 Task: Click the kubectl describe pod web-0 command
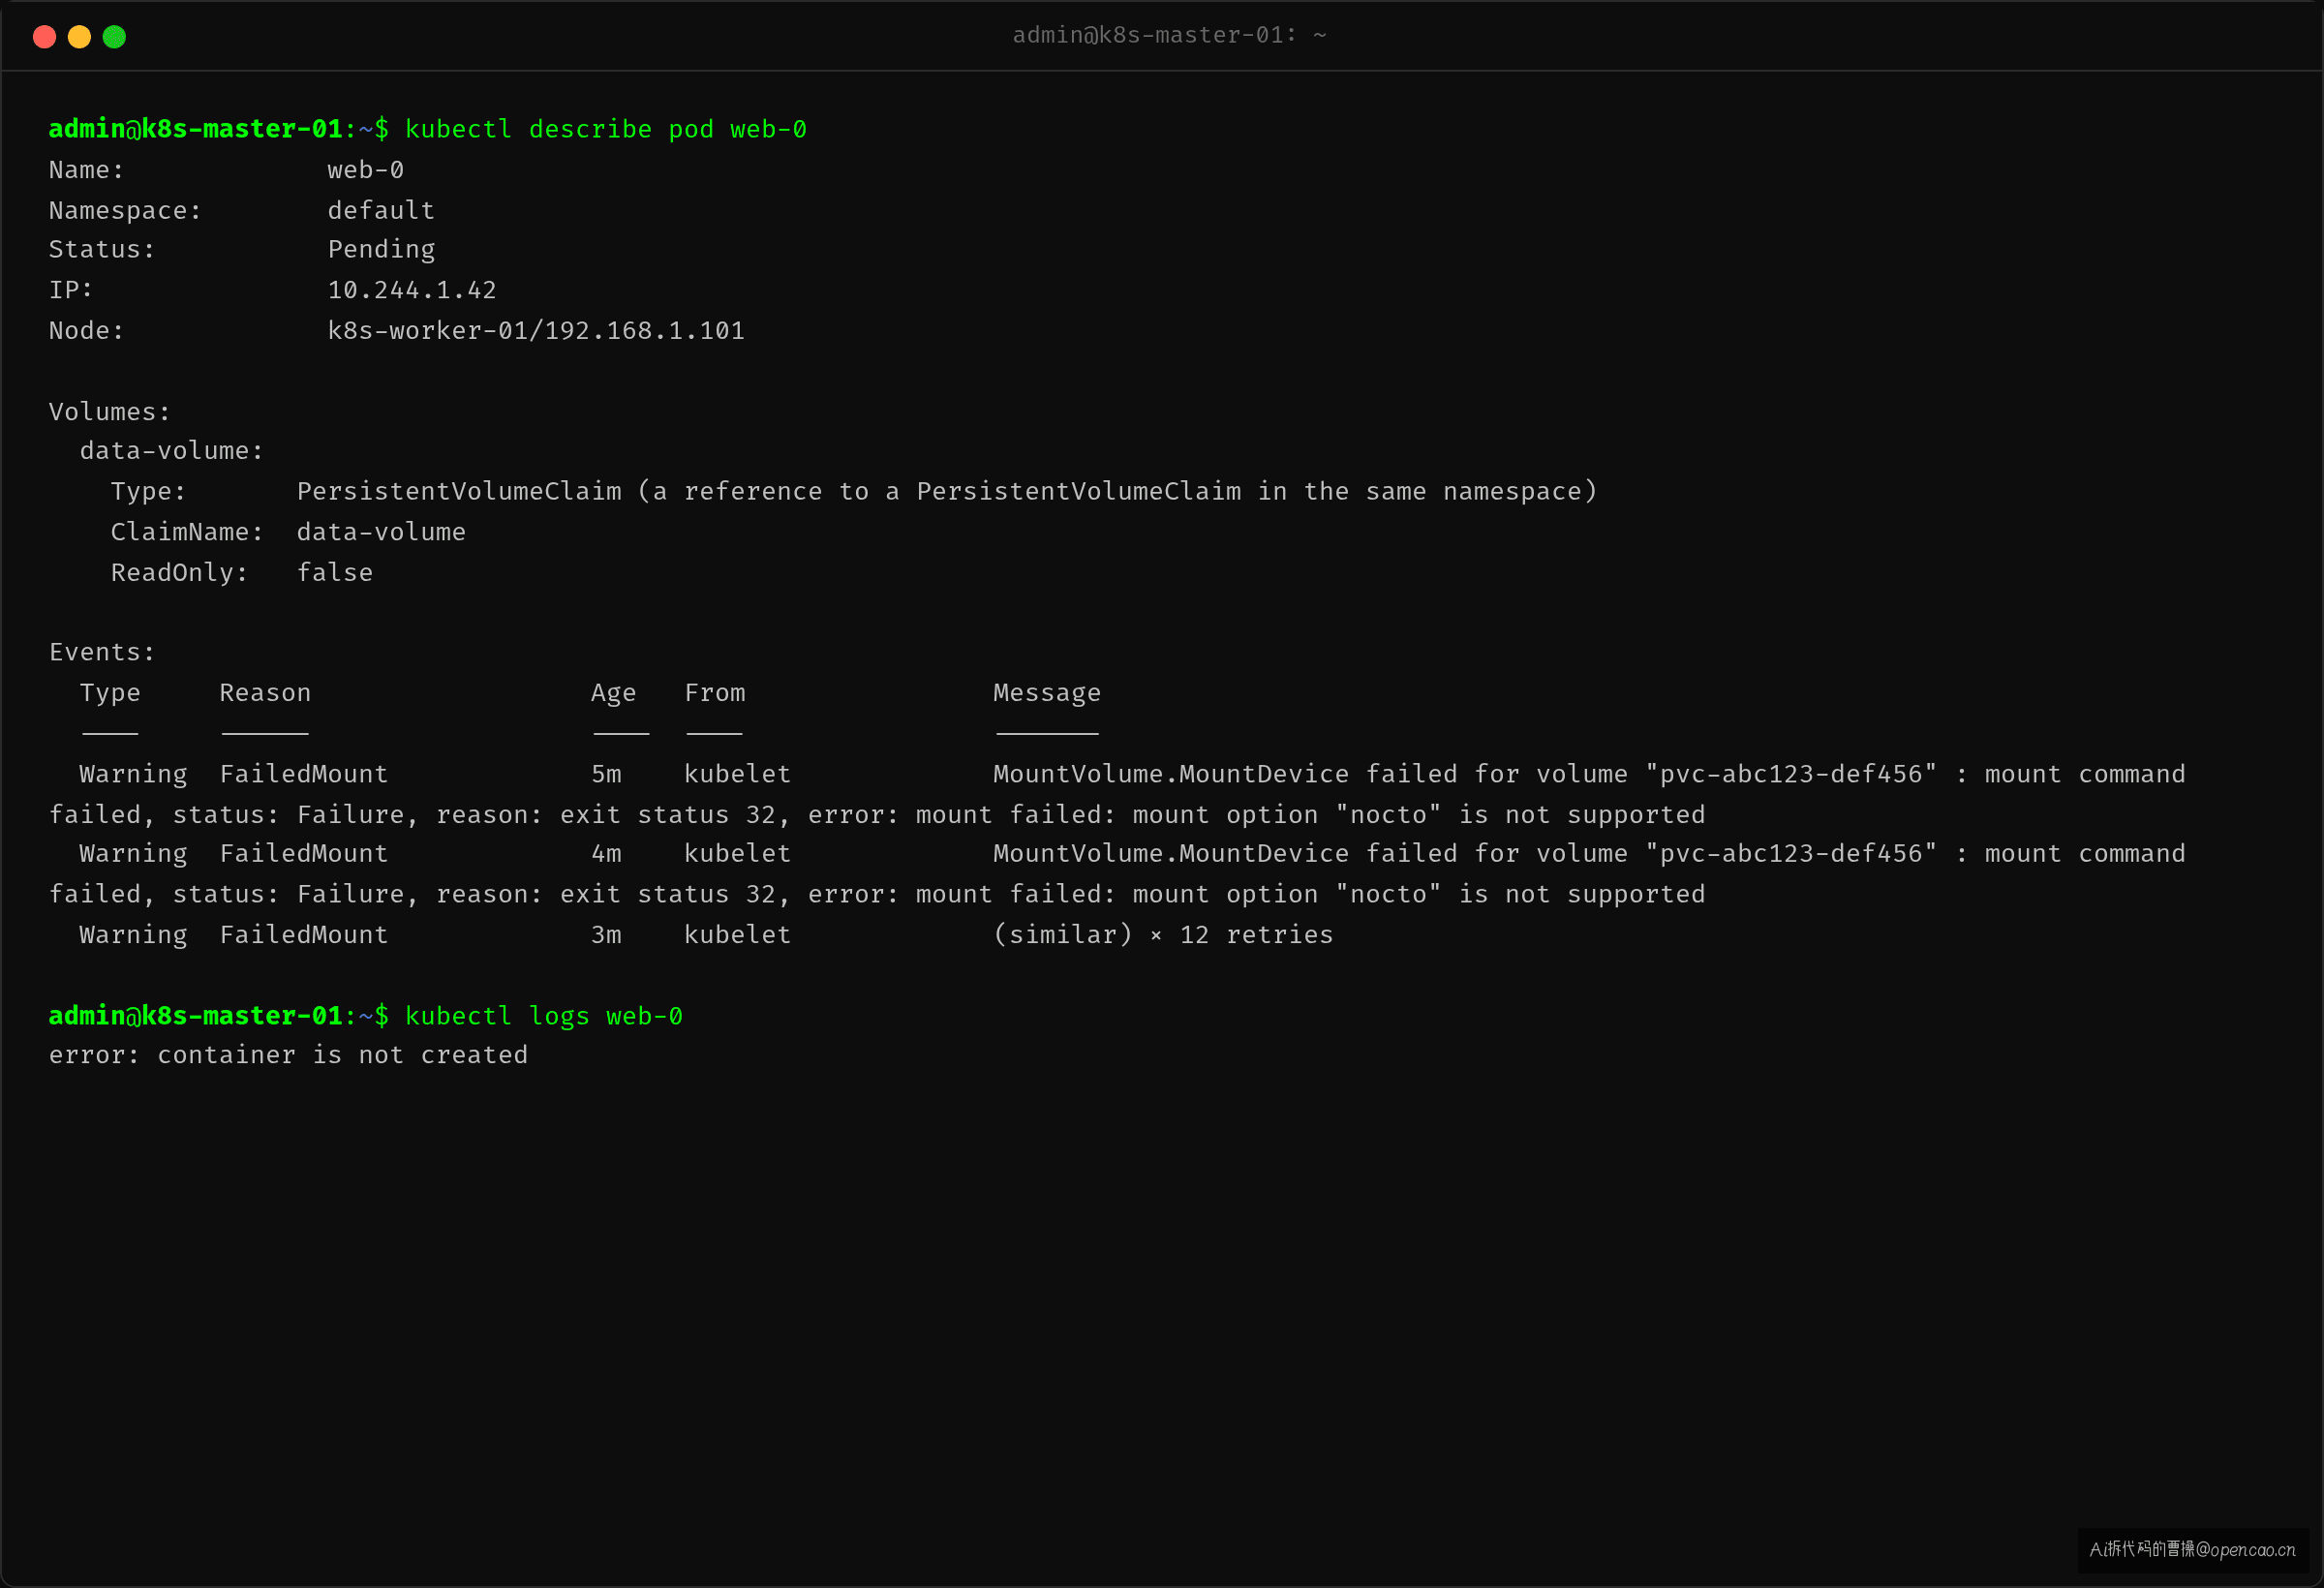tap(605, 129)
